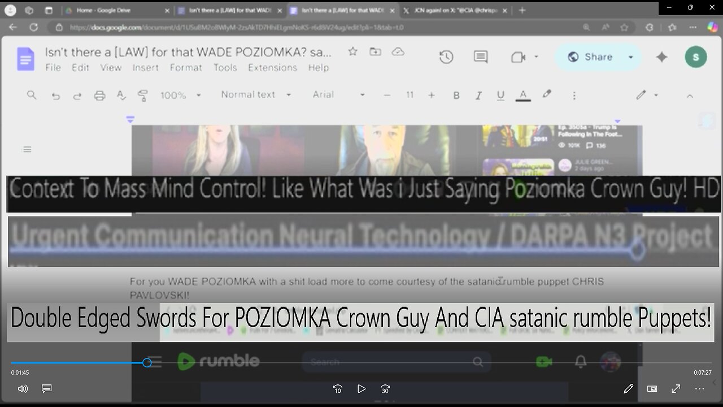Star the document title
Image resolution: width=723 pixels, height=407 pixels.
pos(353,52)
